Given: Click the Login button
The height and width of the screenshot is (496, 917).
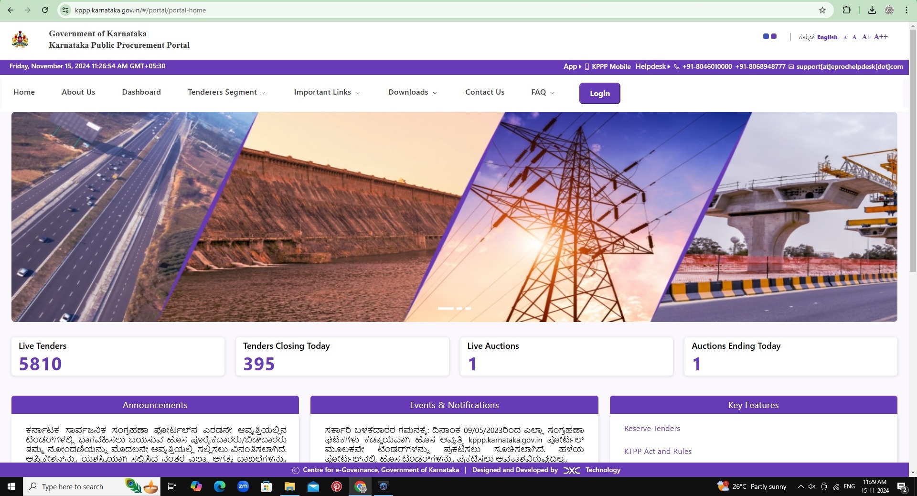Looking at the screenshot, I should [x=599, y=93].
